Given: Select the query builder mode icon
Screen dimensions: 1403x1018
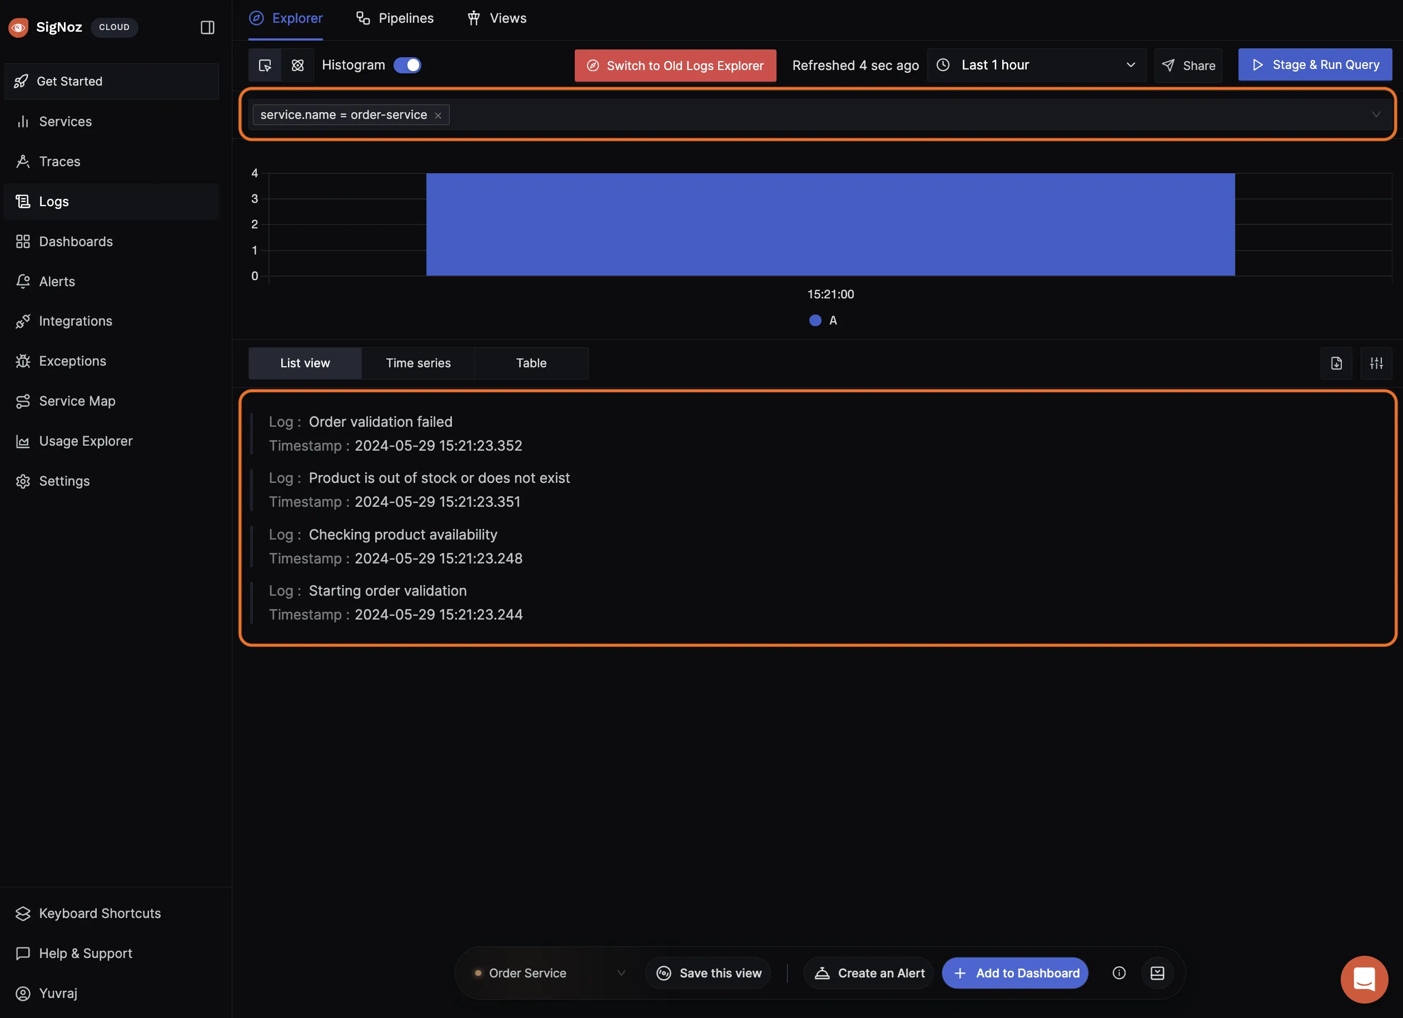Looking at the screenshot, I should (265, 65).
